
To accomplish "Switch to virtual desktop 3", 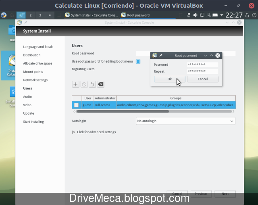I will click(x=40, y=15).
